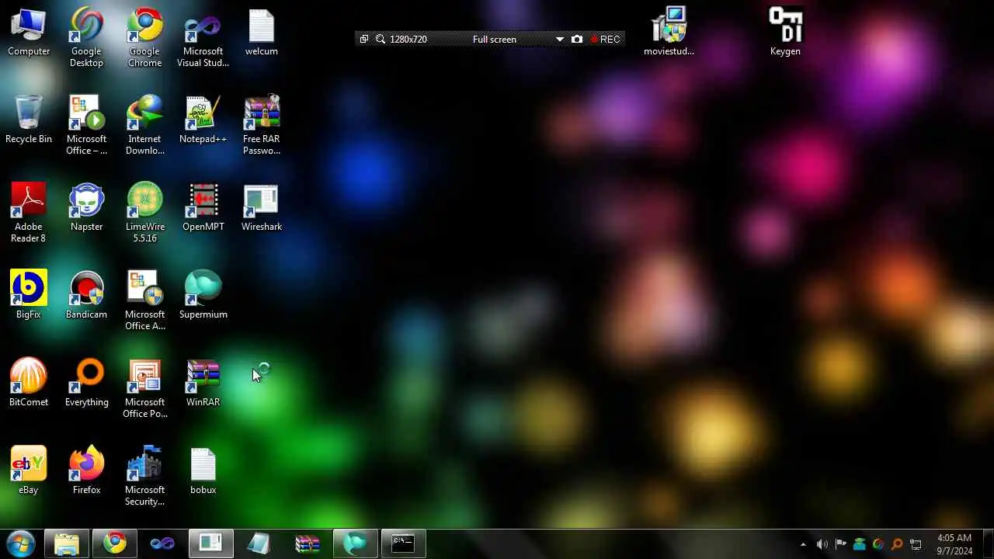Select the welcum text file
Viewport: 994px width, 559px height.
coord(262,33)
